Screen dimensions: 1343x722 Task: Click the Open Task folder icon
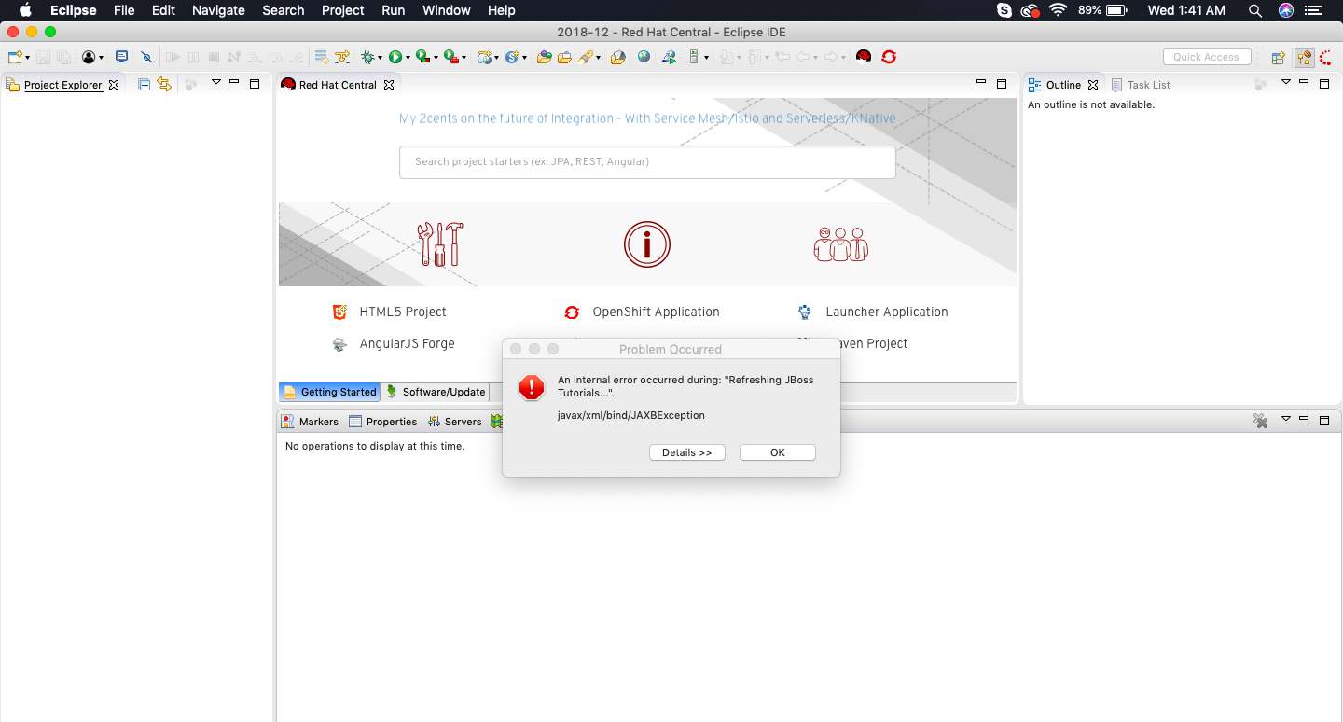coord(564,57)
